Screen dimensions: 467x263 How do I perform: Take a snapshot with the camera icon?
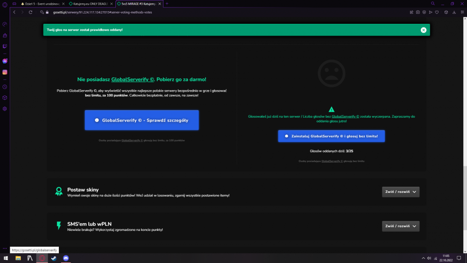tap(418, 12)
